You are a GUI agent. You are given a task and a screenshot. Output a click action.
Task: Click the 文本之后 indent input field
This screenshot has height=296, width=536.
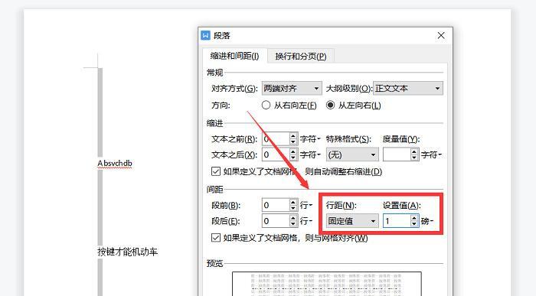[x=276, y=155]
